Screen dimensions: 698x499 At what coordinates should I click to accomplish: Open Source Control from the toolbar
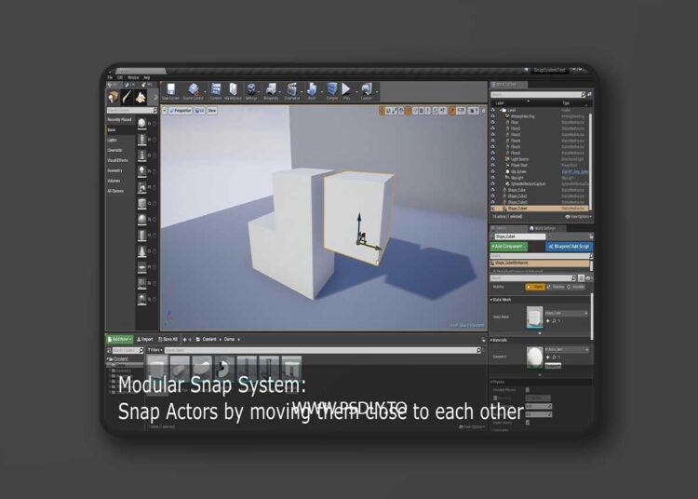(x=194, y=91)
